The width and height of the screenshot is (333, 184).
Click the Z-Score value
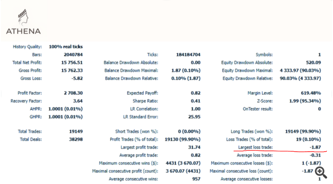tap(307, 101)
